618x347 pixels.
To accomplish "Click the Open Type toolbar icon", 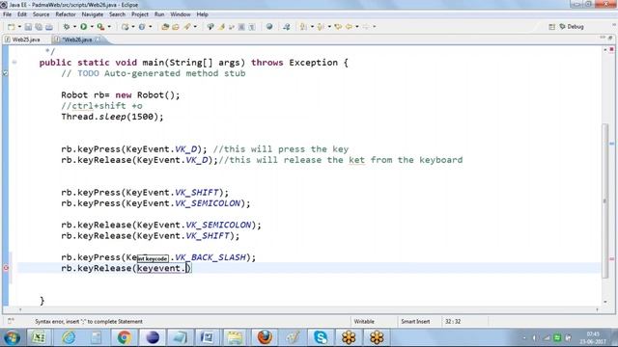I will pos(165,27).
